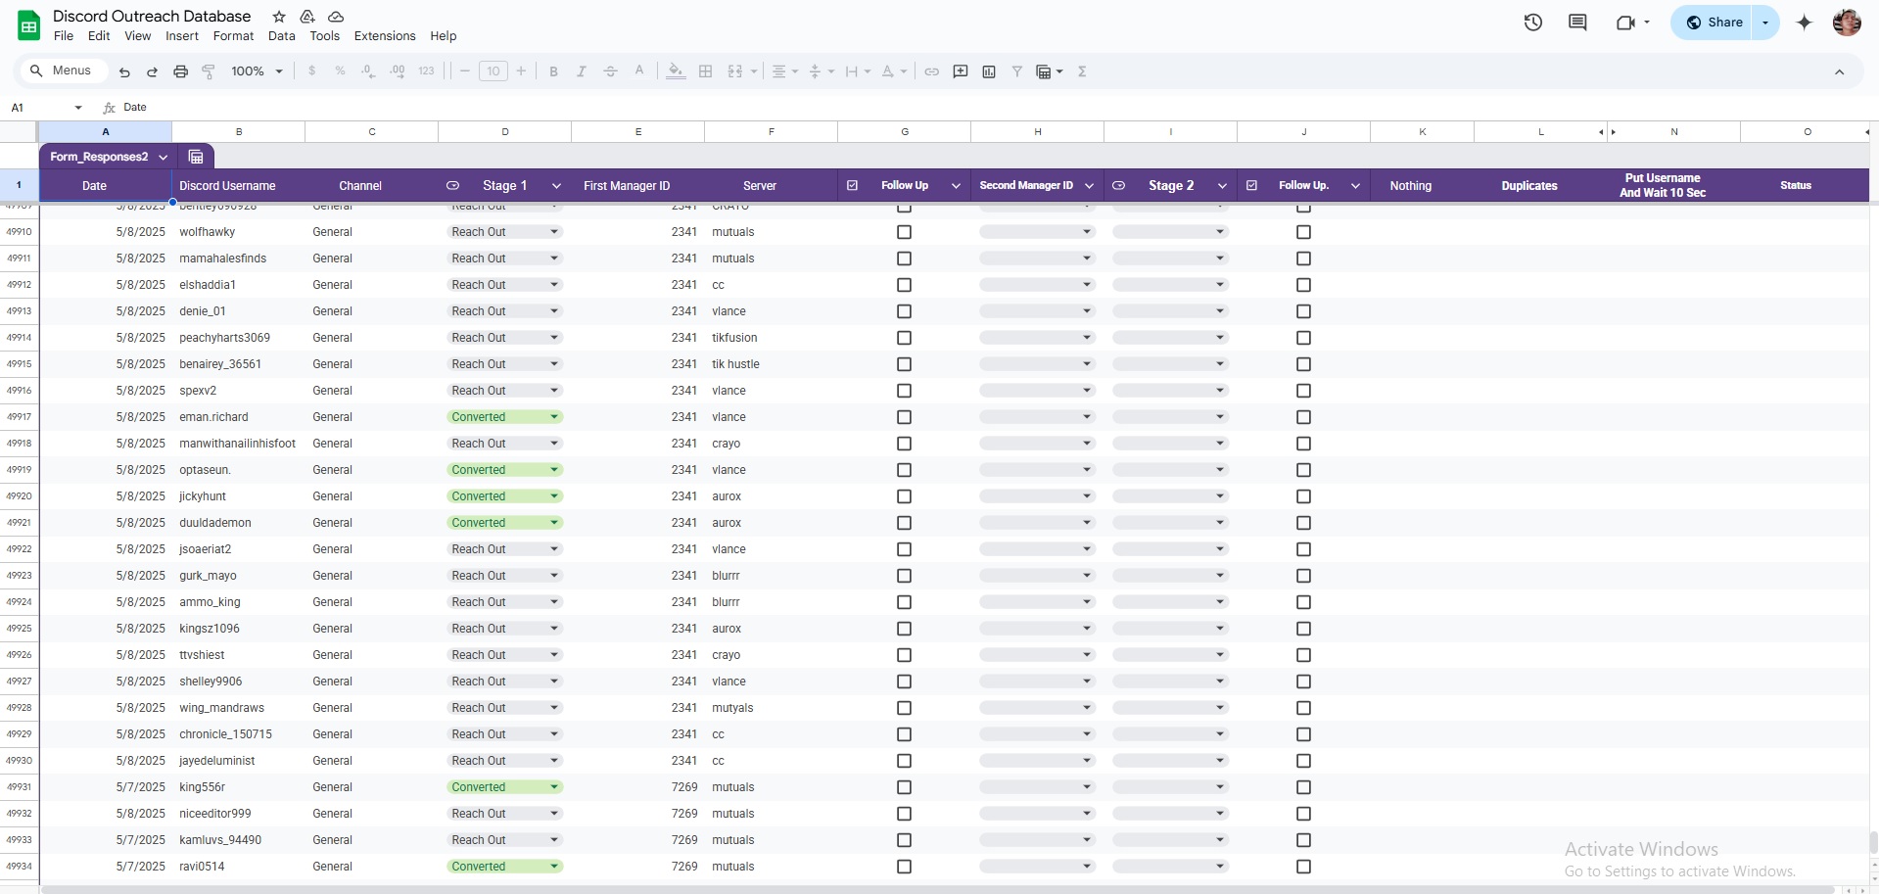Click the insert comment toolbar icon
This screenshot has width=1879, height=894.
click(961, 71)
